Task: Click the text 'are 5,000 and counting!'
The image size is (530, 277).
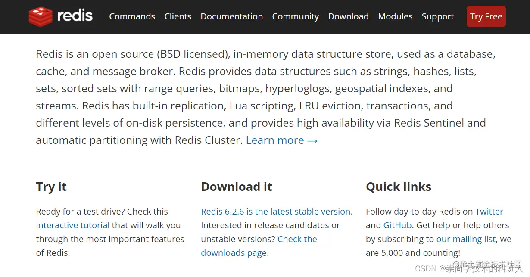Action: pos(413,253)
